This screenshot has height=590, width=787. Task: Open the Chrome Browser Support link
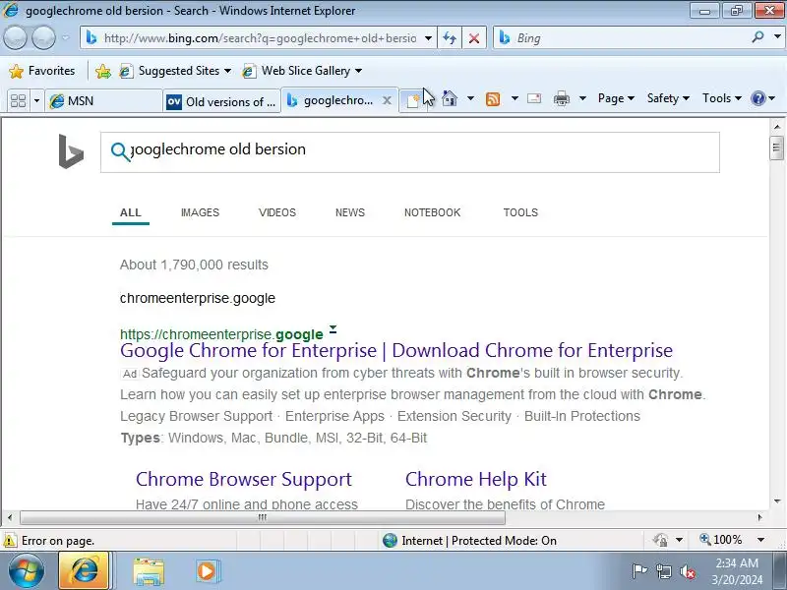tap(243, 479)
